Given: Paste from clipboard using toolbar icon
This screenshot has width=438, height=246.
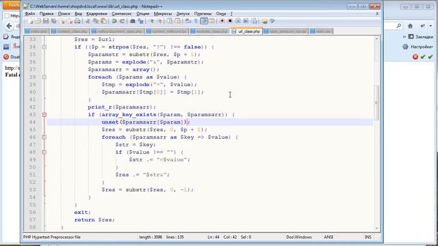Looking at the screenshot, I should pos(103,21).
